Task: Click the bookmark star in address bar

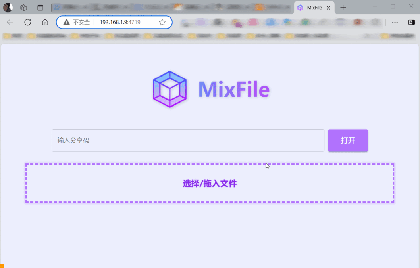Action: point(162,22)
